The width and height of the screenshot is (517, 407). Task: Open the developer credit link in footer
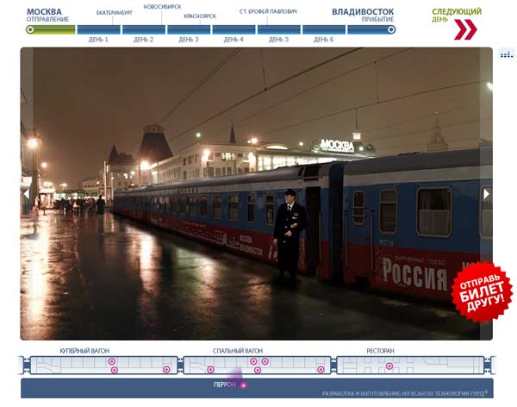405,393
